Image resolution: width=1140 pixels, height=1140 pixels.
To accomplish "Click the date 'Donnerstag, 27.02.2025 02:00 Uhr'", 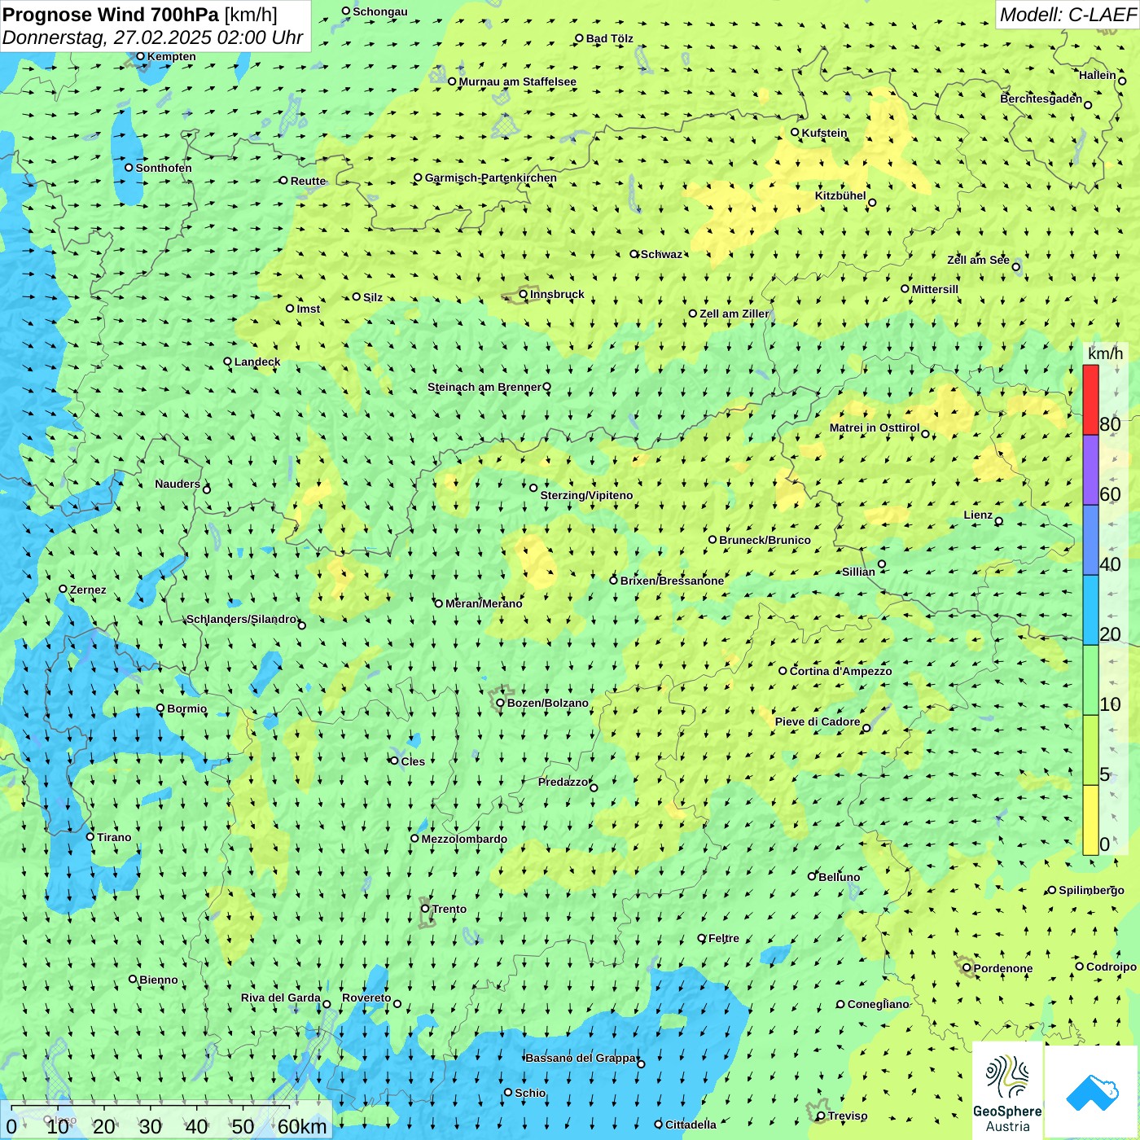I will (153, 37).
